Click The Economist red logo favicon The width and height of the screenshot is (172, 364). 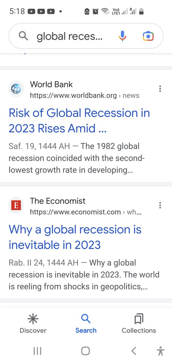[16, 206]
